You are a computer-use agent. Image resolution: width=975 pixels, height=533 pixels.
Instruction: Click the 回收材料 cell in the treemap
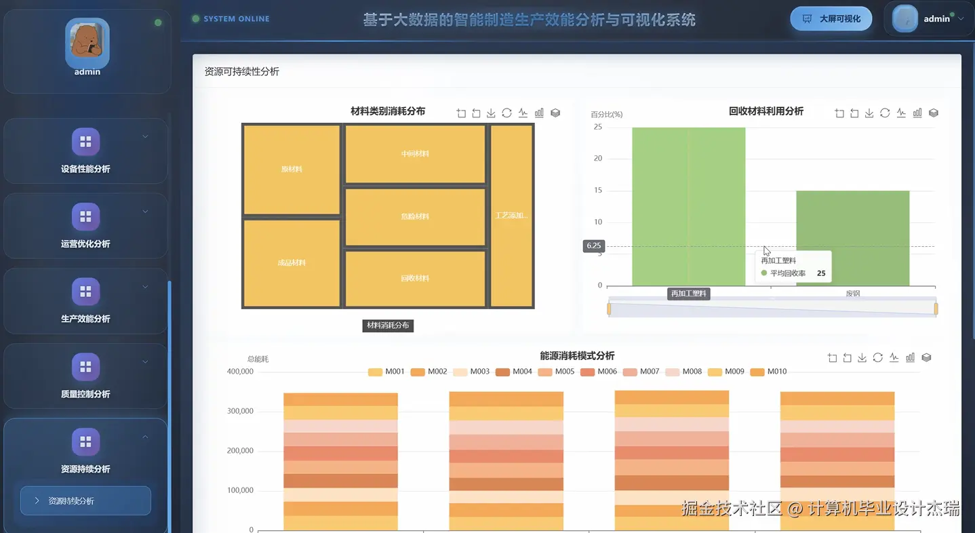[x=414, y=277]
